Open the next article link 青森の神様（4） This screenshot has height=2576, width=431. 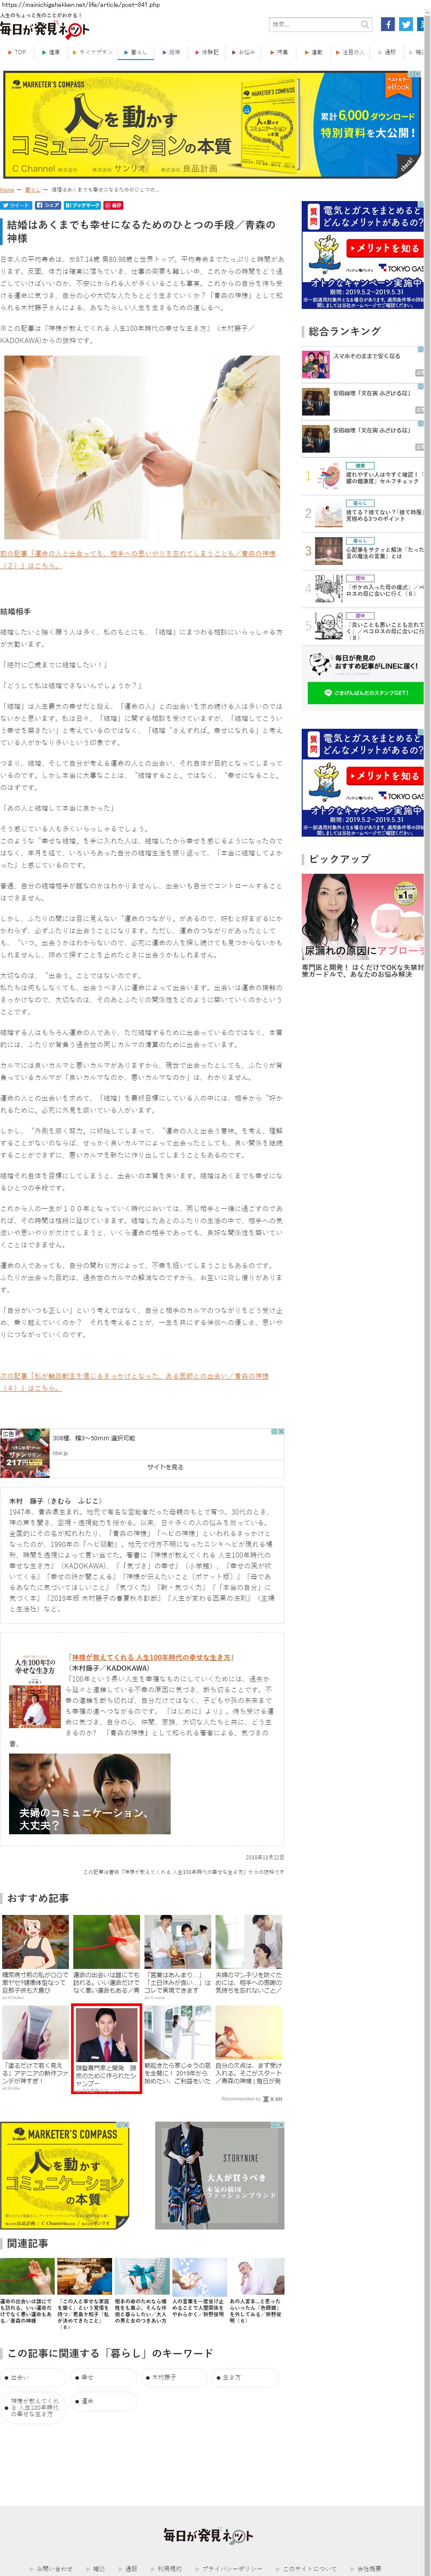[134, 1381]
